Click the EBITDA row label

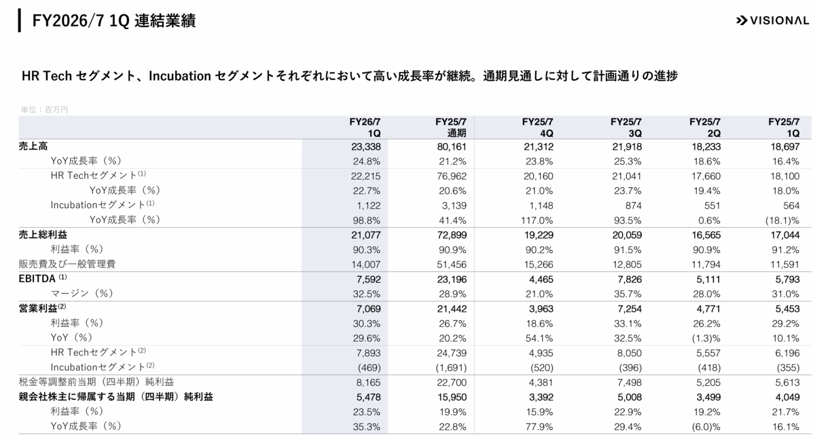43,278
